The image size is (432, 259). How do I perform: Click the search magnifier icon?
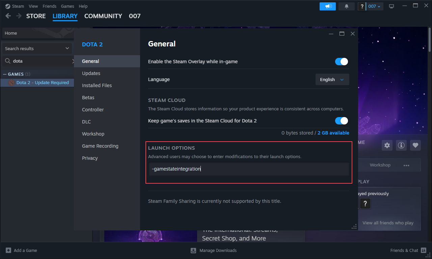(7, 61)
